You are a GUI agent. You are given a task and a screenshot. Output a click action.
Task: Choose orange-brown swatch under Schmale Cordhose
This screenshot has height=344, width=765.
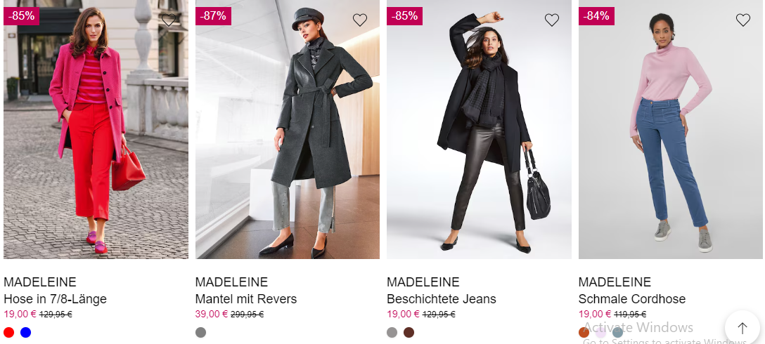click(584, 332)
